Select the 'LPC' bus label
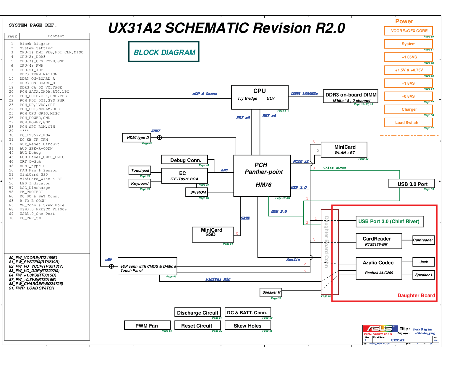The height and width of the screenshot is (365, 473). [x=224, y=170]
